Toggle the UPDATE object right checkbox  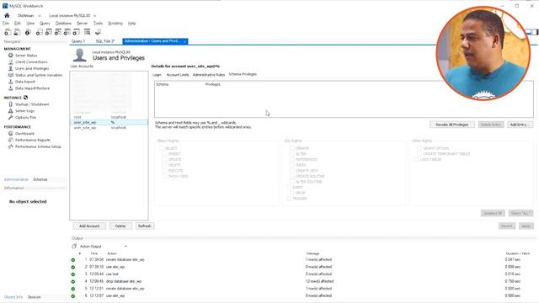click(165, 159)
